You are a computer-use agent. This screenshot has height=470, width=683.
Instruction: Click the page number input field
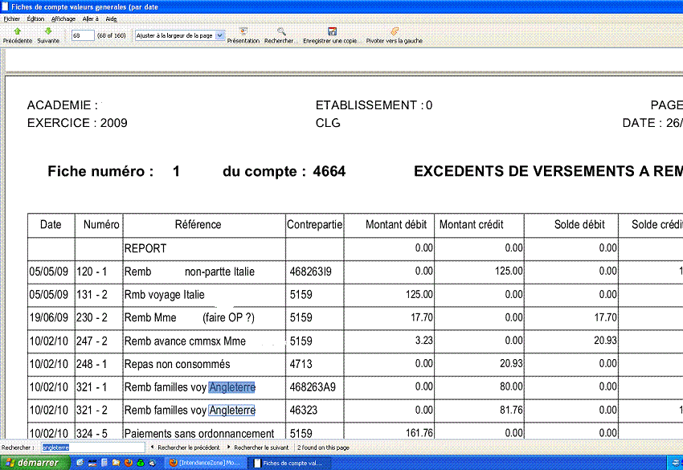point(82,35)
